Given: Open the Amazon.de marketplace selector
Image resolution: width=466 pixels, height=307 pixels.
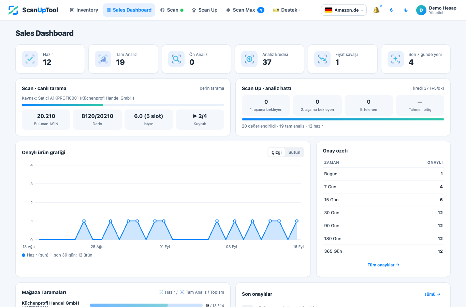Looking at the screenshot, I should (x=344, y=10).
